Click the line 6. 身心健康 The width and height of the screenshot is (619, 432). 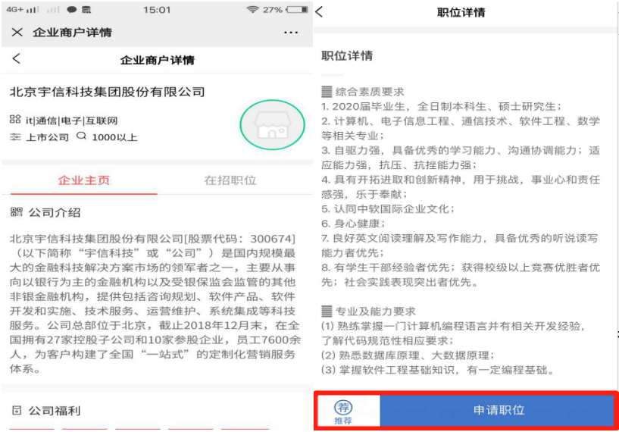coord(353,224)
